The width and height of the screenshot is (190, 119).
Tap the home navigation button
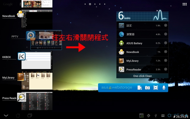18,115
